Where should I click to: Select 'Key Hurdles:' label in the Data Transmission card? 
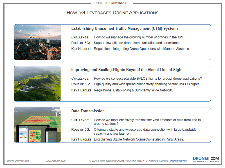tap(82, 139)
